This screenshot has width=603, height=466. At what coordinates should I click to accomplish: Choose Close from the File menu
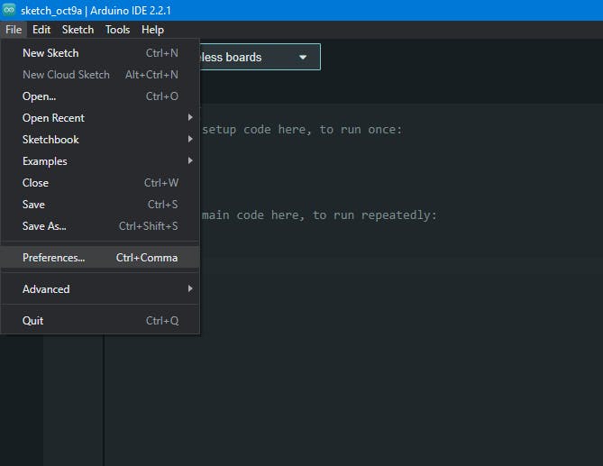100,183
